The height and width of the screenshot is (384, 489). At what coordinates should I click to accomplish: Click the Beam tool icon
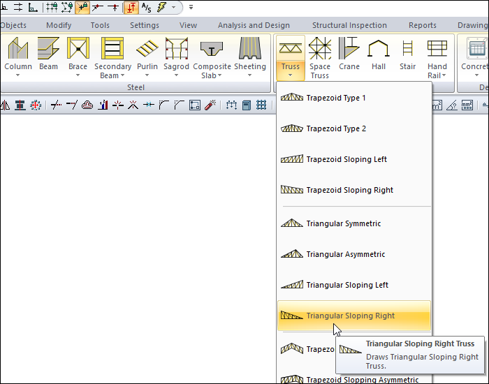point(48,50)
